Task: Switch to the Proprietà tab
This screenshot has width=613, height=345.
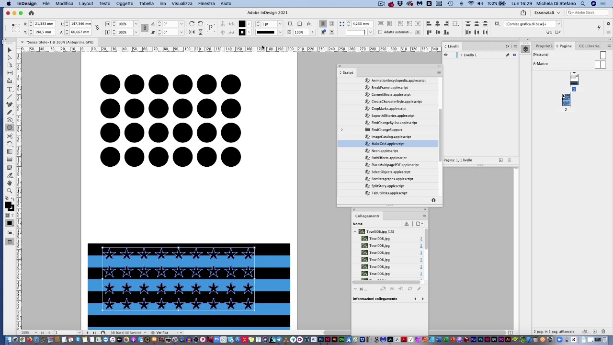Action: (544, 46)
